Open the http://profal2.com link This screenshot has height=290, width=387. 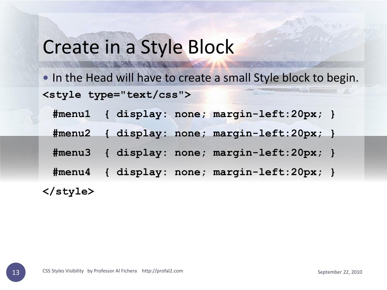coord(163,271)
